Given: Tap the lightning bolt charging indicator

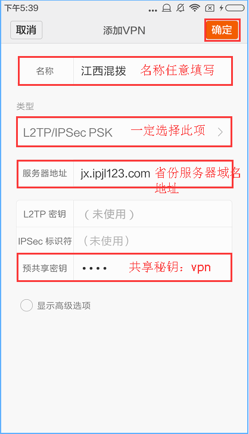Looking at the screenshot, I should point(222,8).
